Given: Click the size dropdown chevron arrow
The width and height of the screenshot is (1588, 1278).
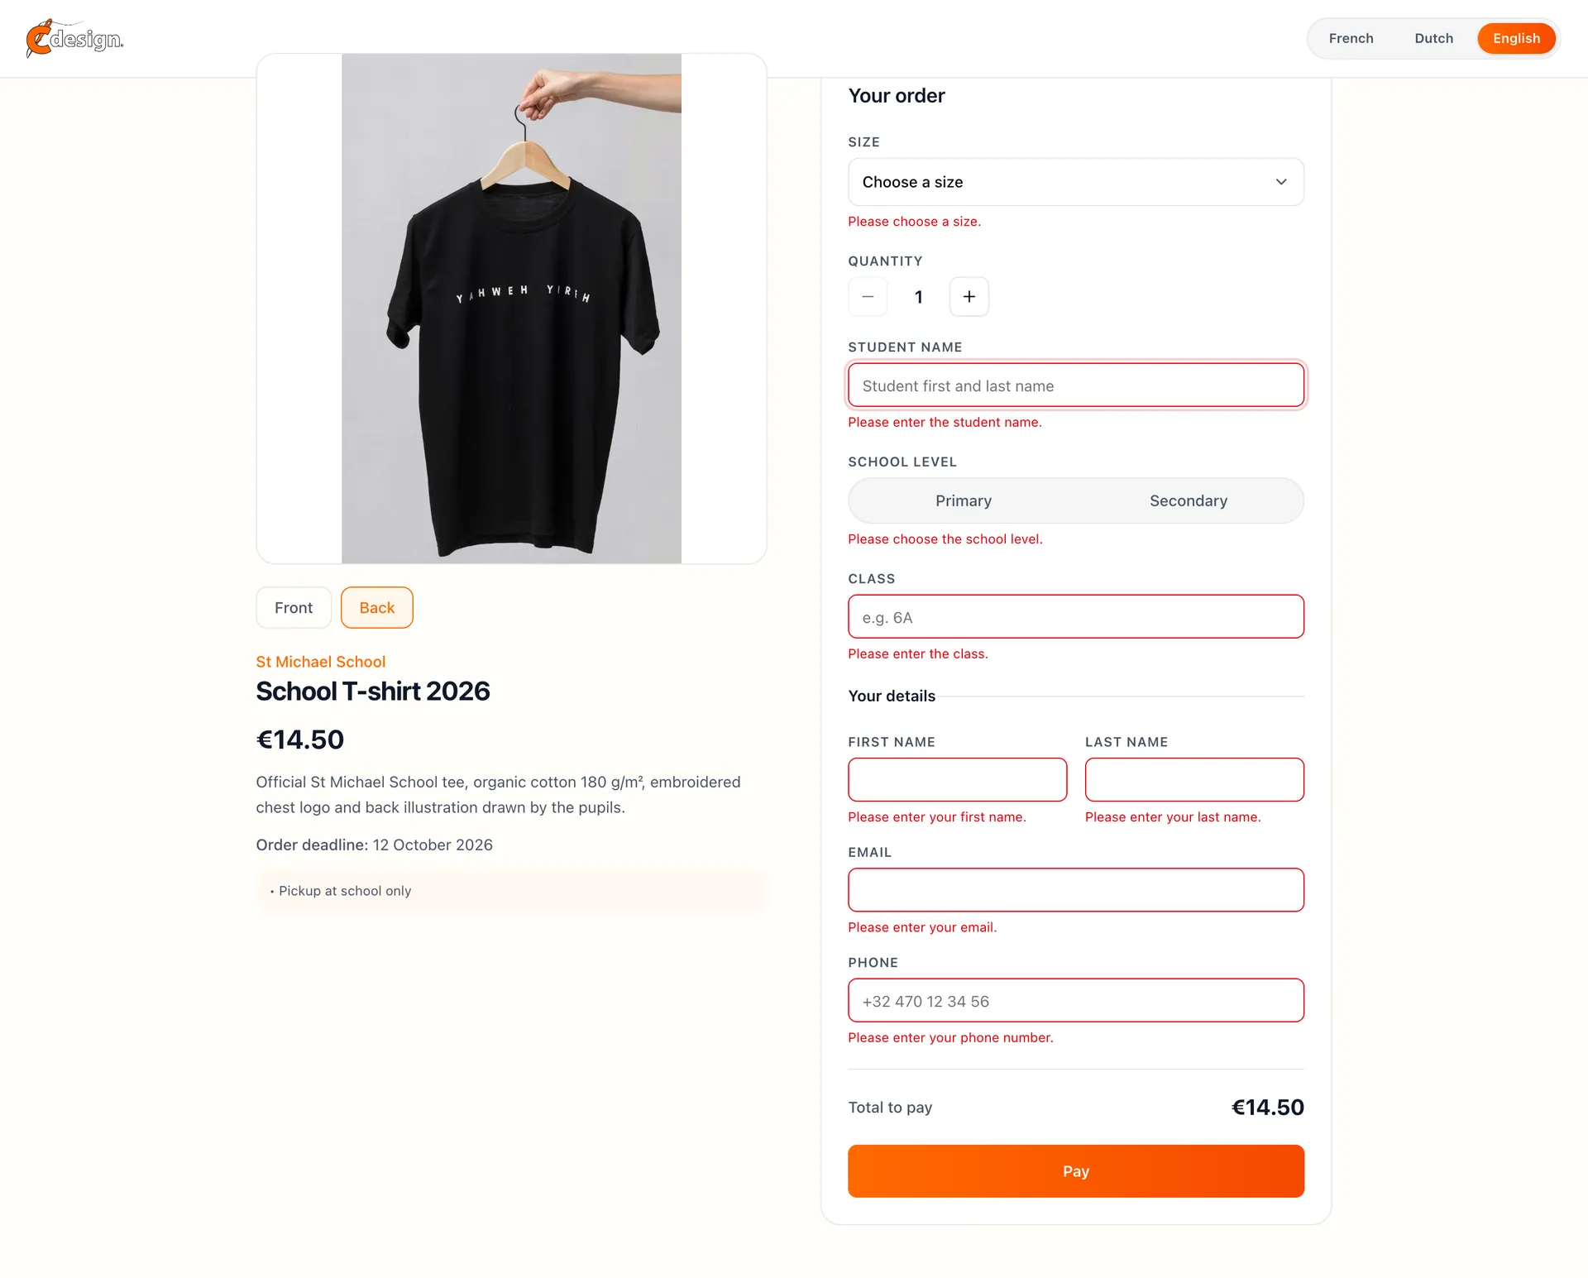Looking at the screenshot, I should [1280, 182].
